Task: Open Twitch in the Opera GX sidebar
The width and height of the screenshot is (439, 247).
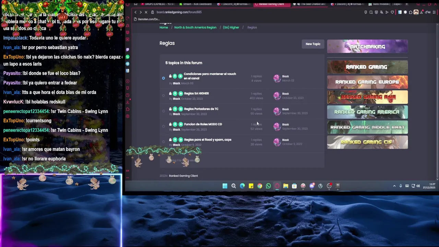Action: 128,50
